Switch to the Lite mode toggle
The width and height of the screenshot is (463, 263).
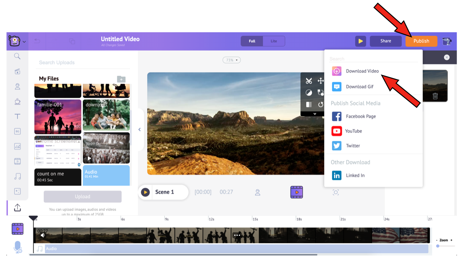point(274,41)
